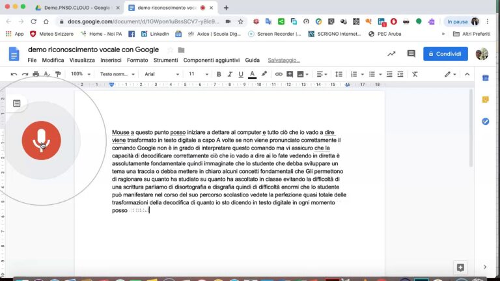Viewport: 500px width, 281px height.
Task: Open the Meteo Svizzero bookmark
Action: (51, 34)
